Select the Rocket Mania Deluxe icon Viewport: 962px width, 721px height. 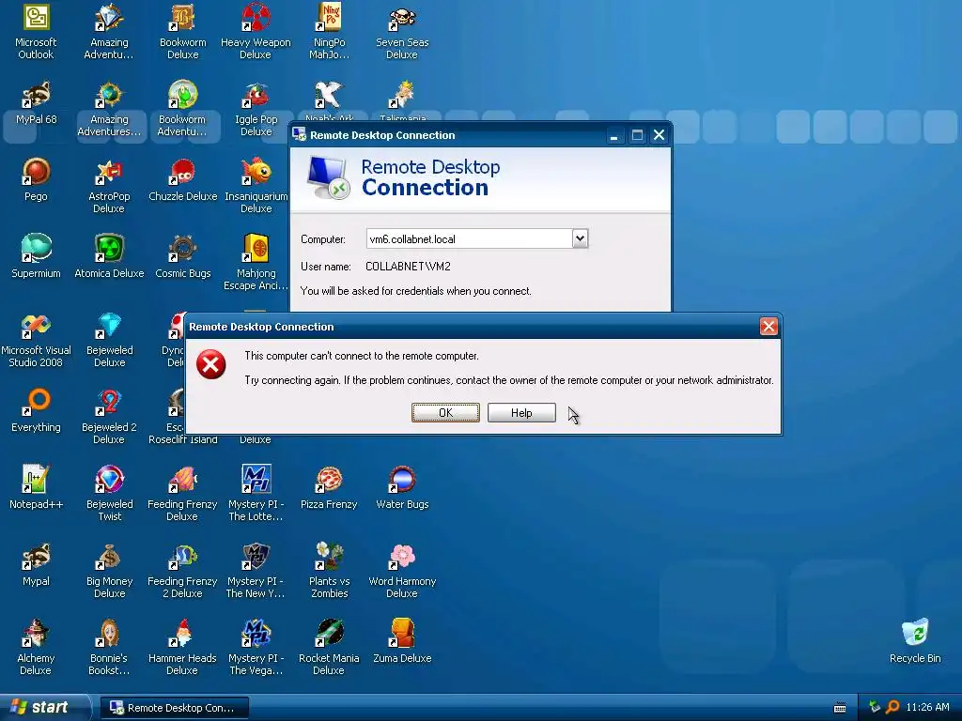pos(329,648)
